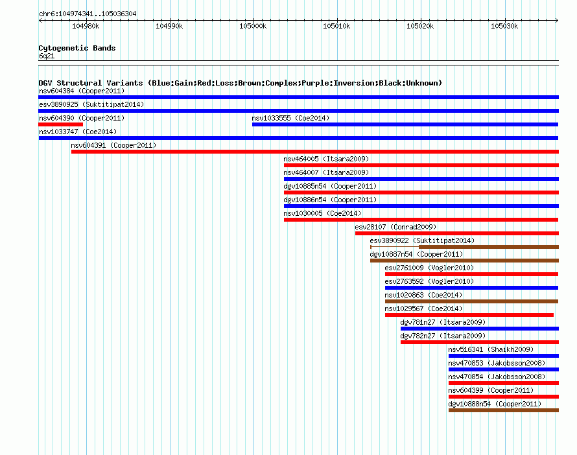Click the red bar of nsv464005
This screenshot has width=577, height=455.
(x=421, y=165)
